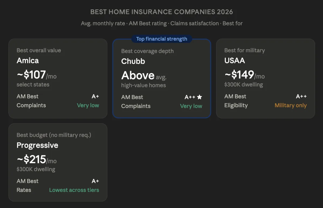Select the Best for military label

click(245, 50)
